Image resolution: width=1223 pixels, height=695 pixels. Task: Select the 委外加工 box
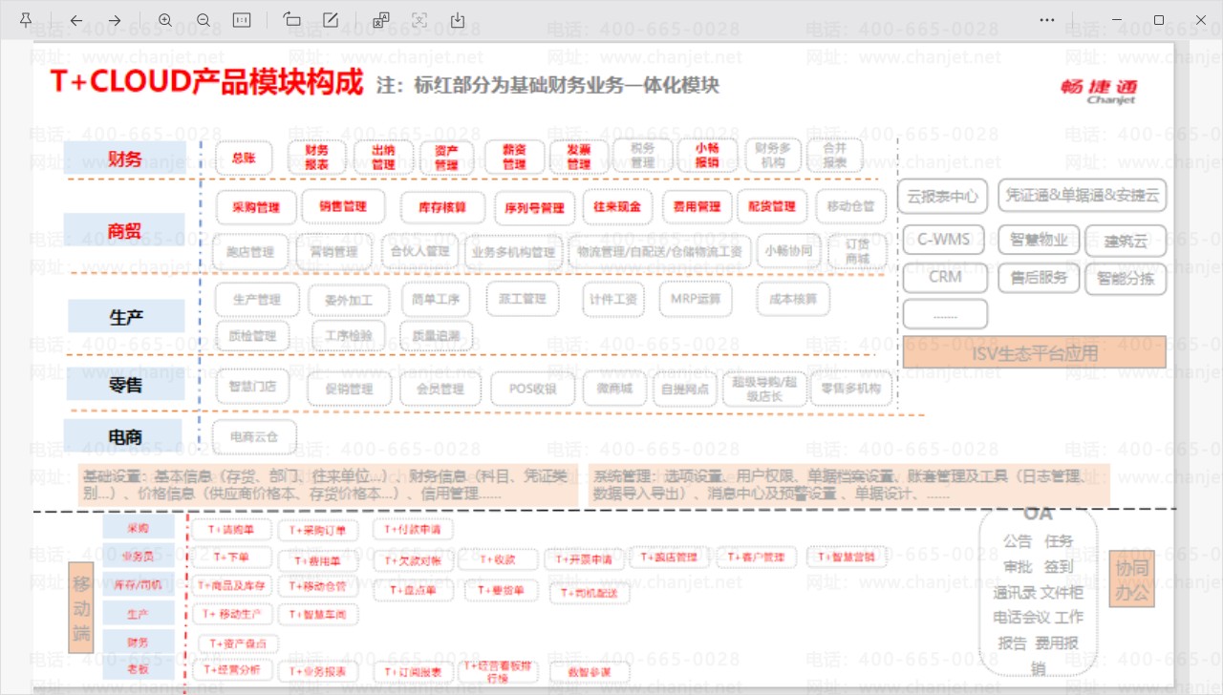click(348, 301)
